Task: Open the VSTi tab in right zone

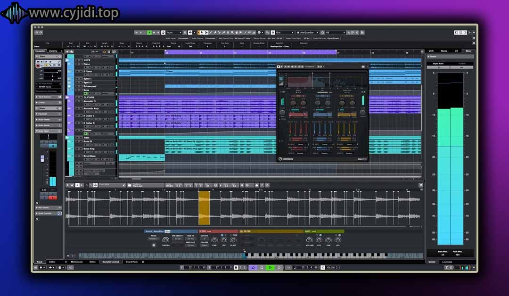Action: tap(431, 51)
